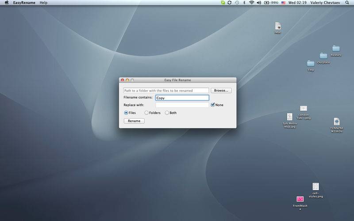Close the Easy File Rename window

(123, 80)
